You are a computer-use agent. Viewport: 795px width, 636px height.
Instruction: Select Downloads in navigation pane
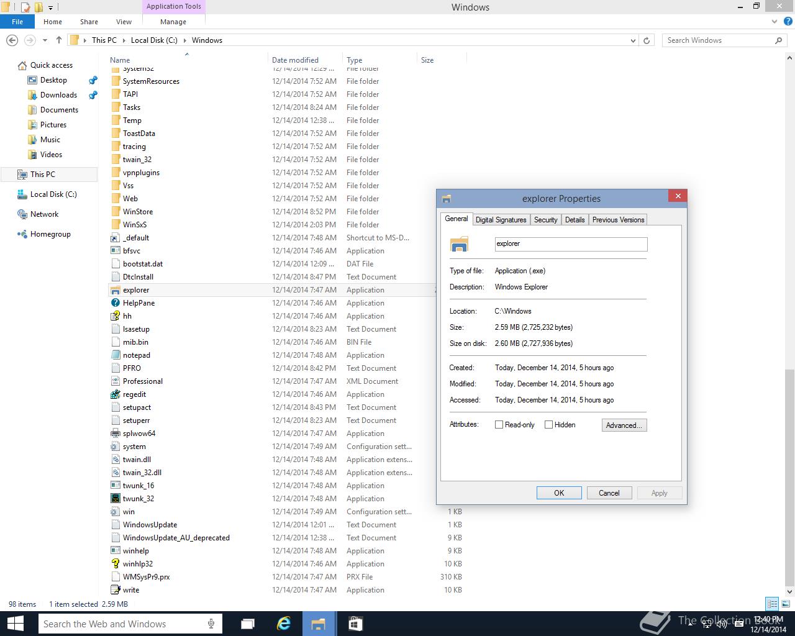pyautogui.click(x=58, y=95)
